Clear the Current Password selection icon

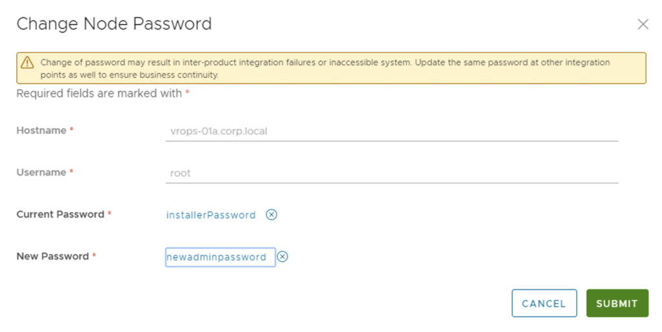point(272,215)
